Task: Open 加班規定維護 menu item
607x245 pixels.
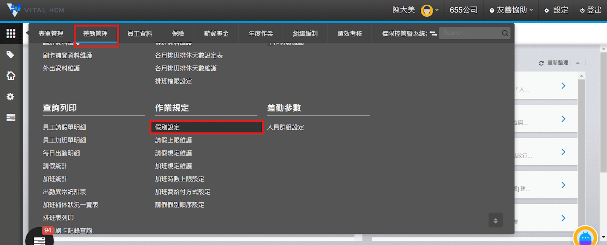Action: coord(173,166)
